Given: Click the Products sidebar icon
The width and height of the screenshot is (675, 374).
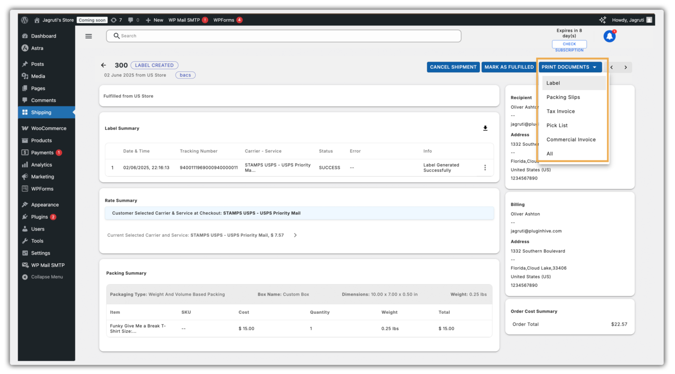Looking at the screenshot, I should pyautogui.click(x=25, y=141).
